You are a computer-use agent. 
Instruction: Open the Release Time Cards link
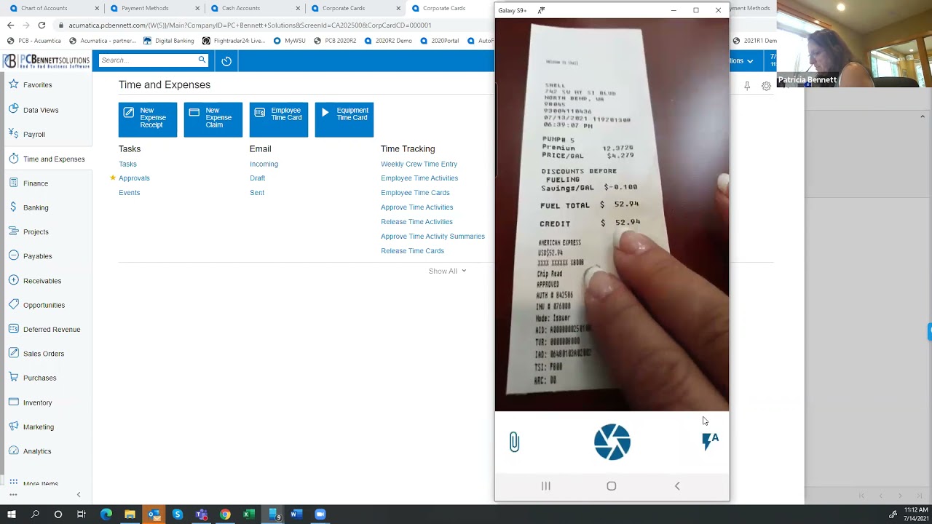tap(412, 251)
